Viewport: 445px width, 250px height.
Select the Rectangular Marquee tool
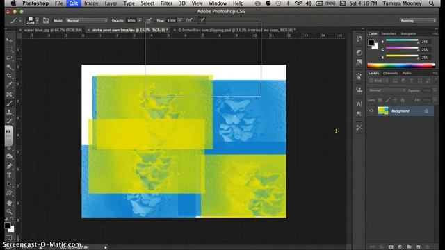pyautogui.click(x=9, y=49)
